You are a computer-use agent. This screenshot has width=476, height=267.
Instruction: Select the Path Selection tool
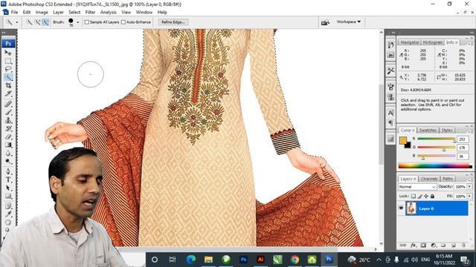8,188
